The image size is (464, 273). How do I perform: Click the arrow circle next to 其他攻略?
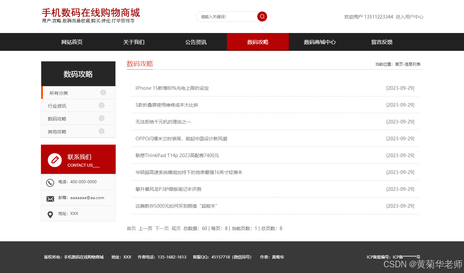(102, 131)
